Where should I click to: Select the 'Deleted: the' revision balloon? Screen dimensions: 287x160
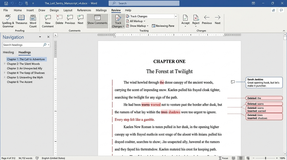264,98
